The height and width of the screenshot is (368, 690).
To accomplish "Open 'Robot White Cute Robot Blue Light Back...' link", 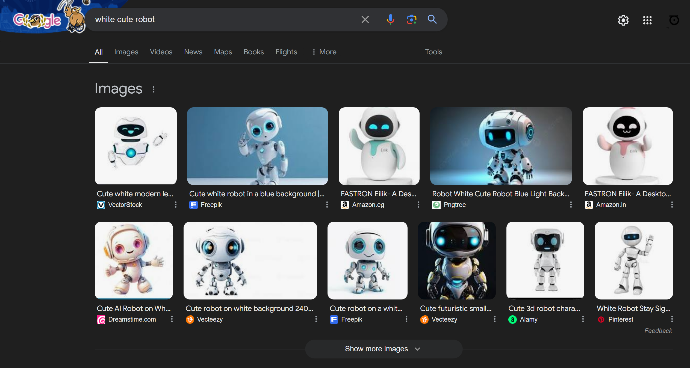I will 501,194.
